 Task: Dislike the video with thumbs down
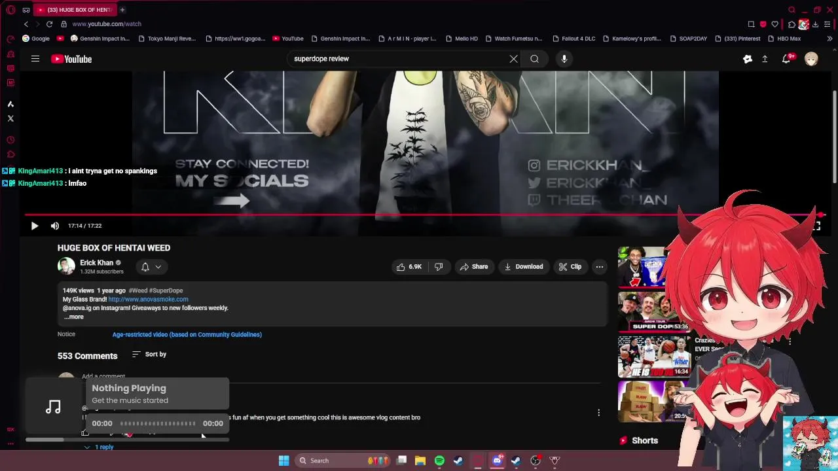click(439, 267)
